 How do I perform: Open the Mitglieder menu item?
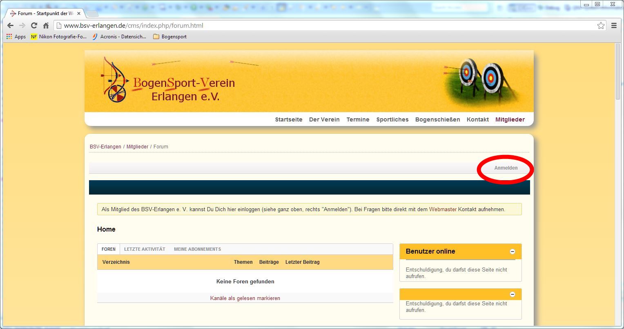click(510, 119)
